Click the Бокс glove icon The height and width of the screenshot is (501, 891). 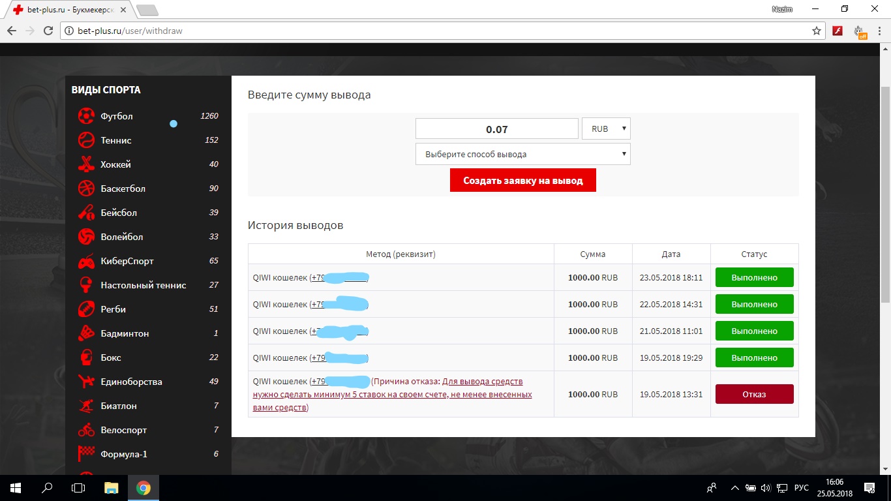(x=86, y=357)
